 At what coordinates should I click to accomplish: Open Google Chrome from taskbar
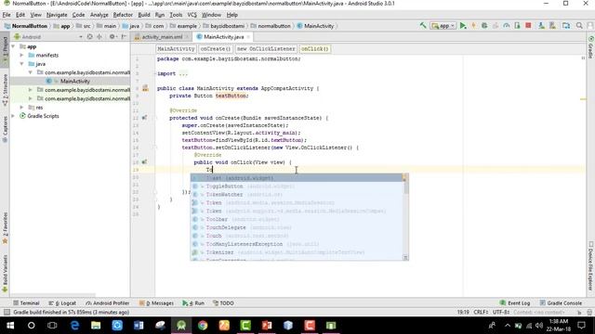click(203, 326)
